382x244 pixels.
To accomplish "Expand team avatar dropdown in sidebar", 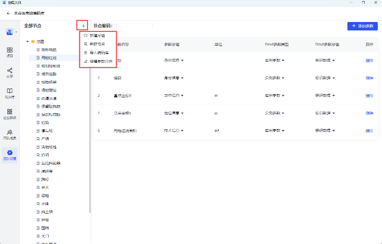I will tap(16, 32).
